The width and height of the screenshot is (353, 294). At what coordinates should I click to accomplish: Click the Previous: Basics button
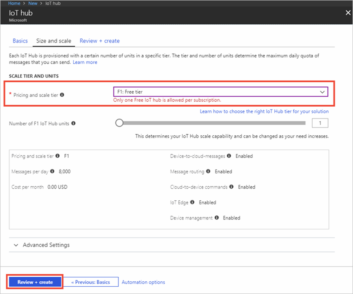point(91,282)
